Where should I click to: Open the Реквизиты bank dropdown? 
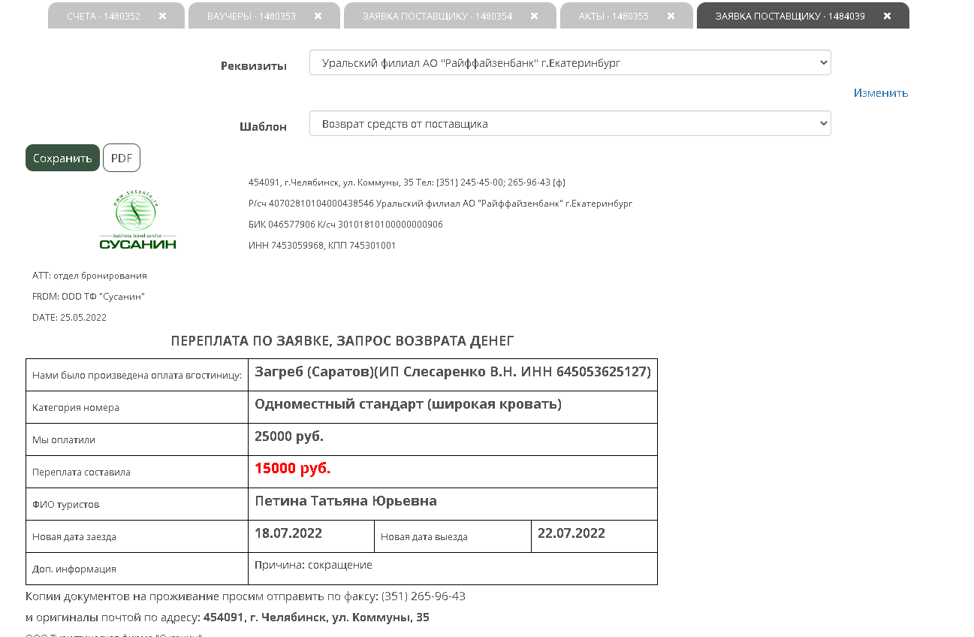[x=569, y=63]
